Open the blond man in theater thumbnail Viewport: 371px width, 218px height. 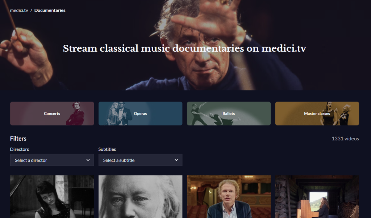point(229,197)
